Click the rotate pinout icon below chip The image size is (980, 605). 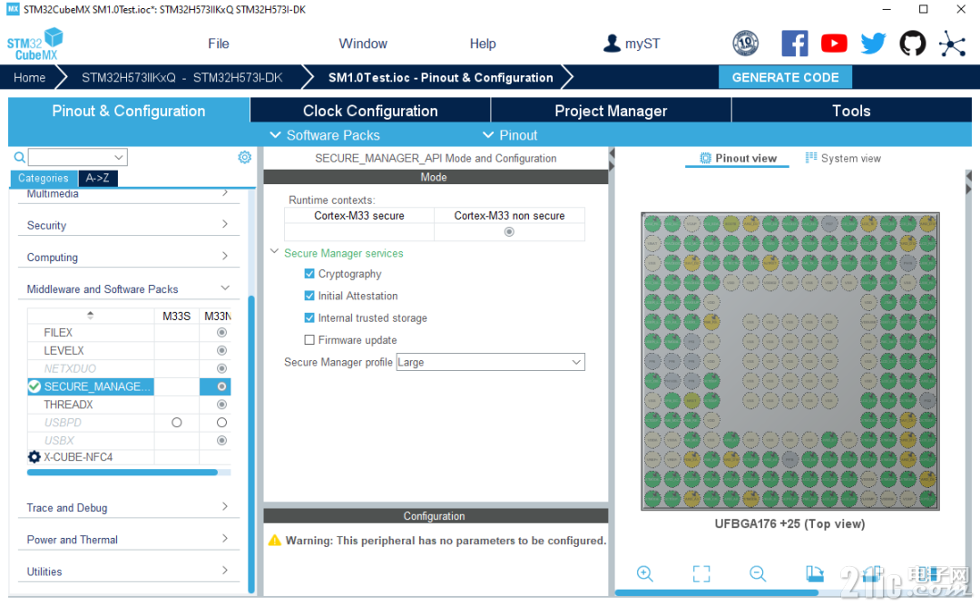point(814,573)
